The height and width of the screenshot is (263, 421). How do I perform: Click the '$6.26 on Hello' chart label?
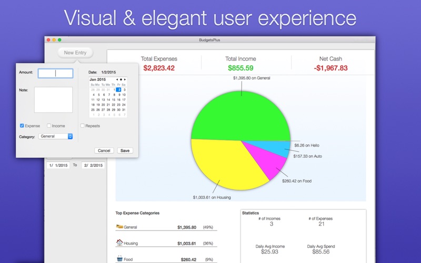pyautogui.click(x=307, y=146)
